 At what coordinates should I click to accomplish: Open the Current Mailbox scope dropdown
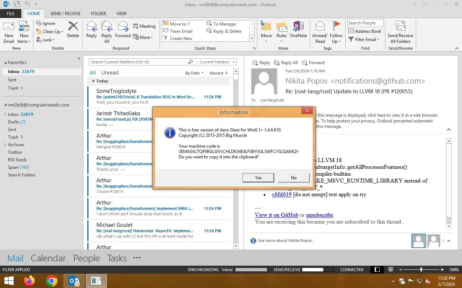(217, 62)
